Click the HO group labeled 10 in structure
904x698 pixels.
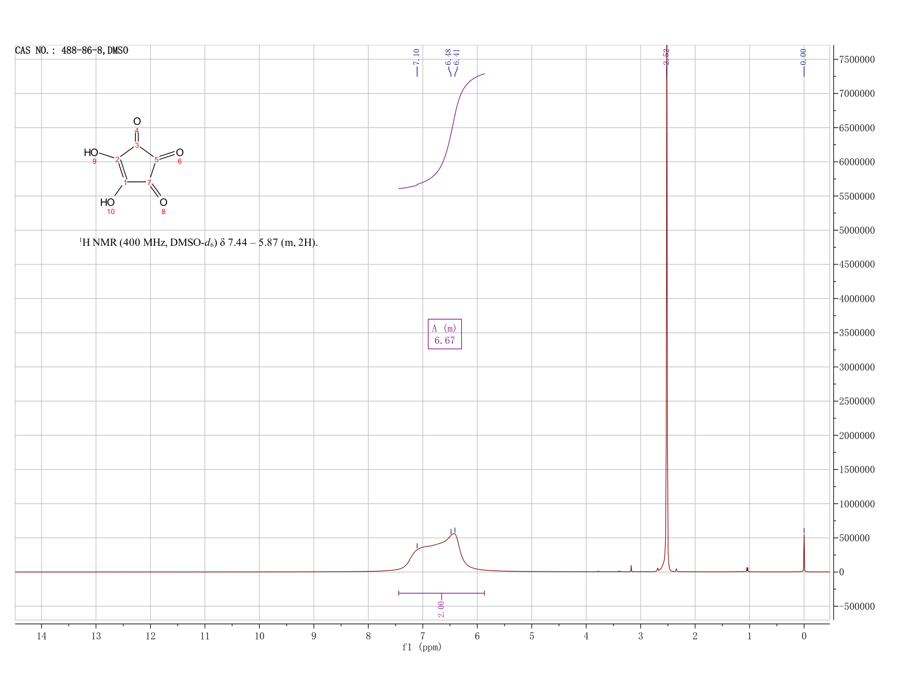coord(107,203)
